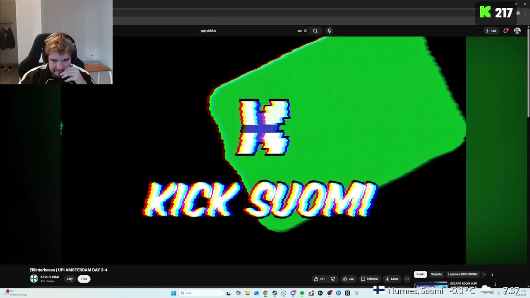Select the 'Ladannut KICK SUOMI' filter chip
Image resolution: width=530 pixels, height=298 pixels.
(x=463, y=274)
